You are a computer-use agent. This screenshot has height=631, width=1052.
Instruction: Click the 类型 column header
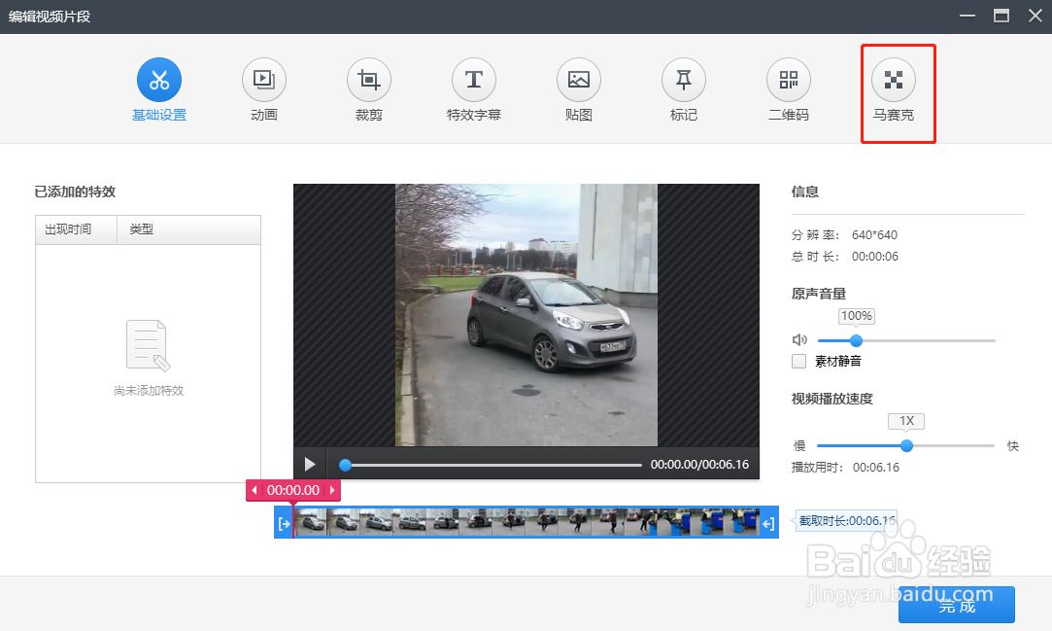tap(188, 229)
